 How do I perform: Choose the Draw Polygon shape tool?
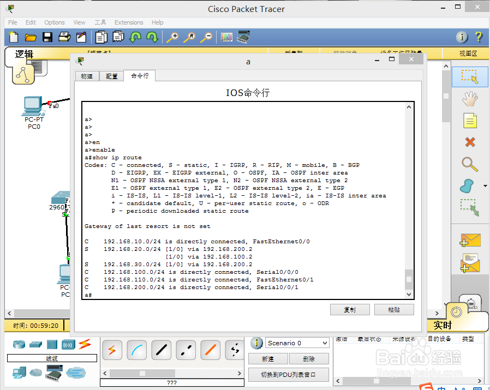click(x=467, y=186)
